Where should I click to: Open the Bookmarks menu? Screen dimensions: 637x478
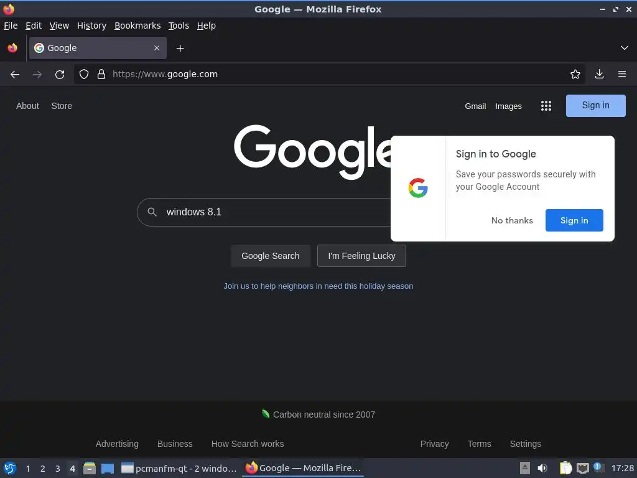tap(137, 26)
